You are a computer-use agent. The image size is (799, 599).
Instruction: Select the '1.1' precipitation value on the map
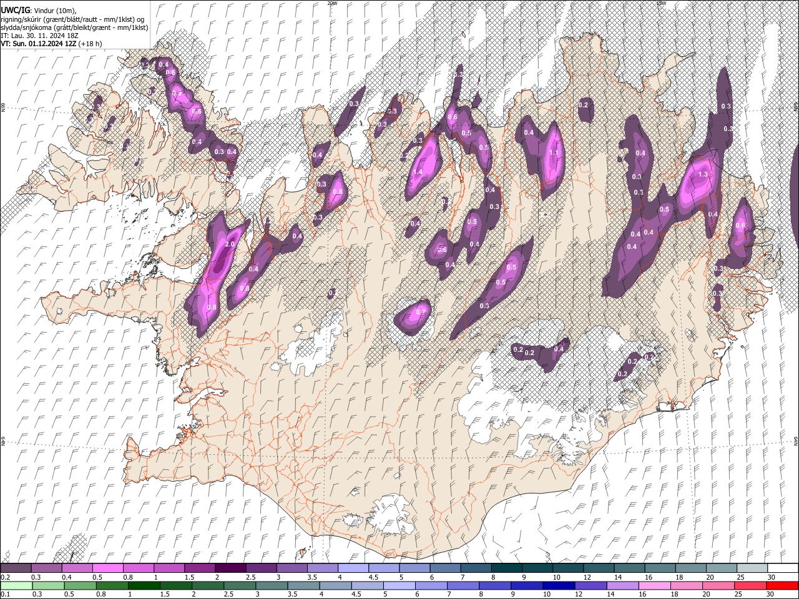tap(553, 153)
